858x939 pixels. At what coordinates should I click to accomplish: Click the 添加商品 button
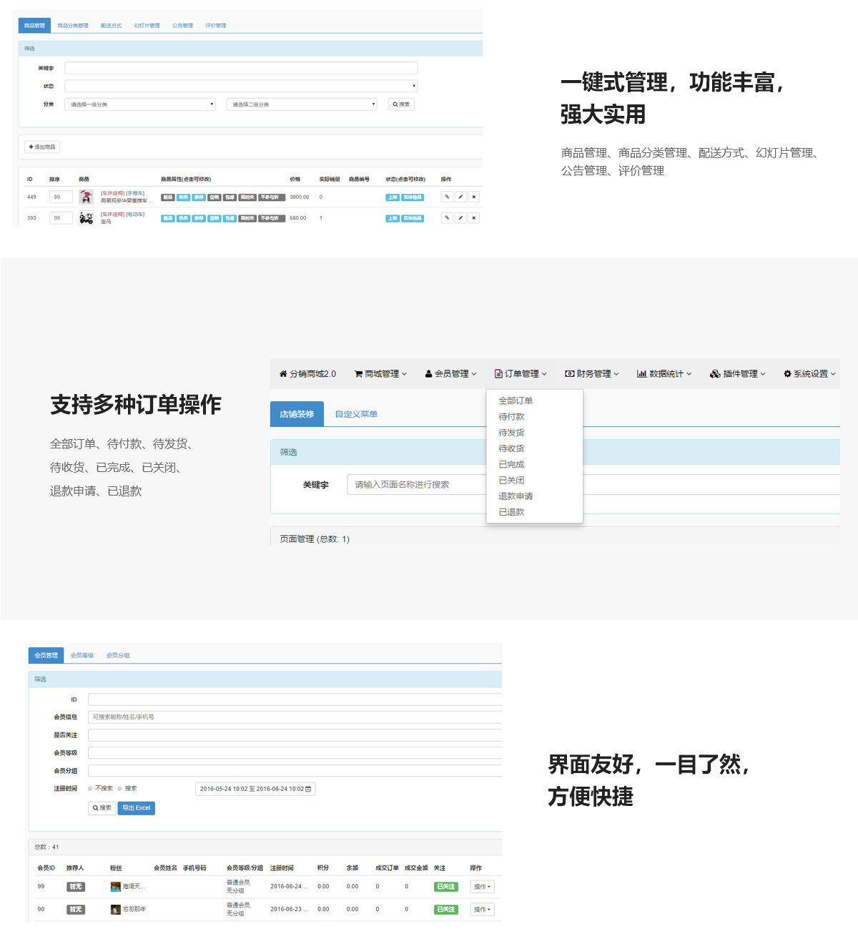[42, 147]
